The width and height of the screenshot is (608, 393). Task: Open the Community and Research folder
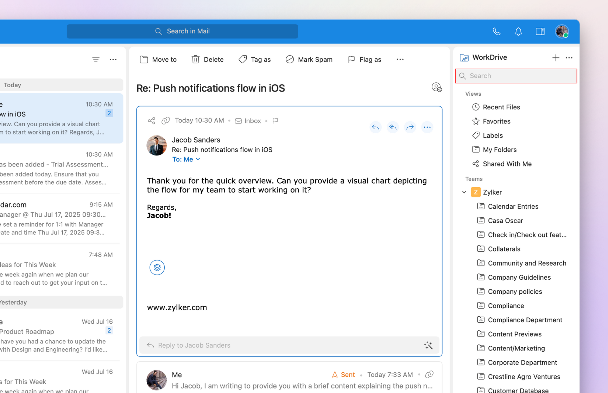pyautogui.click(x=522, y=263)
